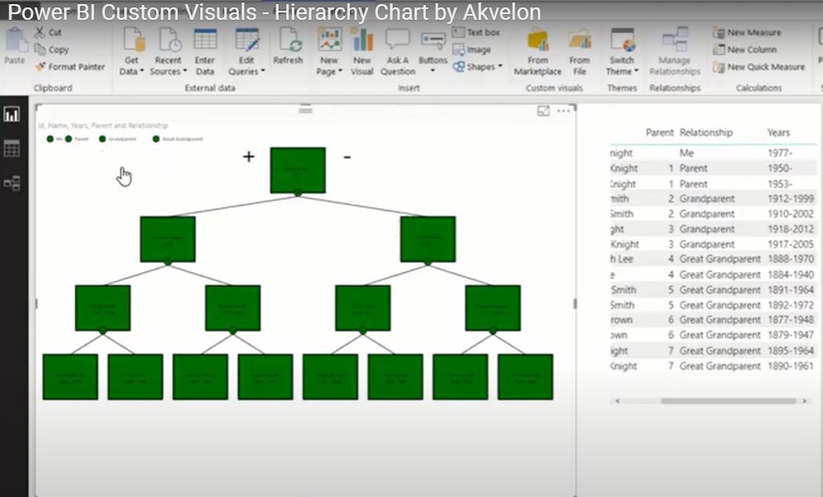The height and width of the screenshot is (497, 823).
Task: Click New Column
Action: pos(744,50)
